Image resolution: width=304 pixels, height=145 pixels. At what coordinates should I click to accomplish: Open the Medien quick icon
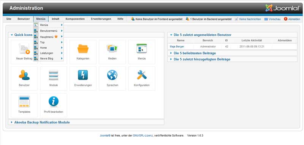click(x=112, y=52)
